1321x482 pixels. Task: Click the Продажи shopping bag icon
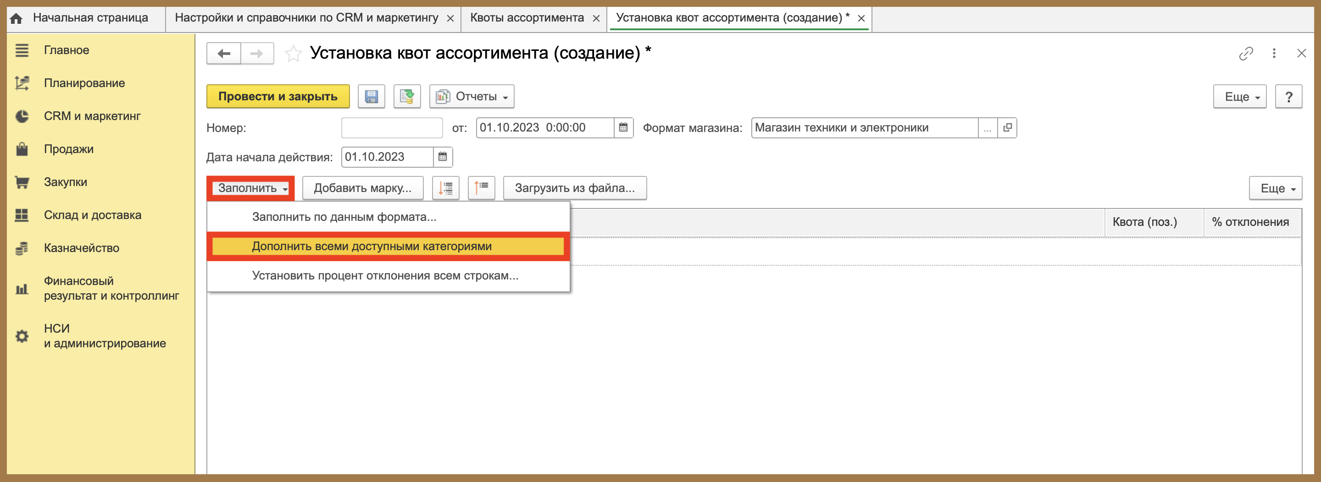(22, 149)
